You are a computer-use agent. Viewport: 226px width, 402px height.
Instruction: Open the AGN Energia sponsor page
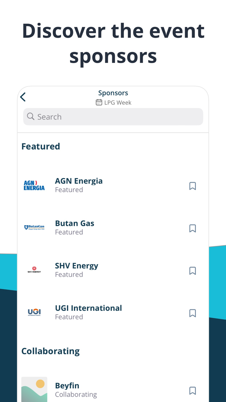(x=79, y=181)
